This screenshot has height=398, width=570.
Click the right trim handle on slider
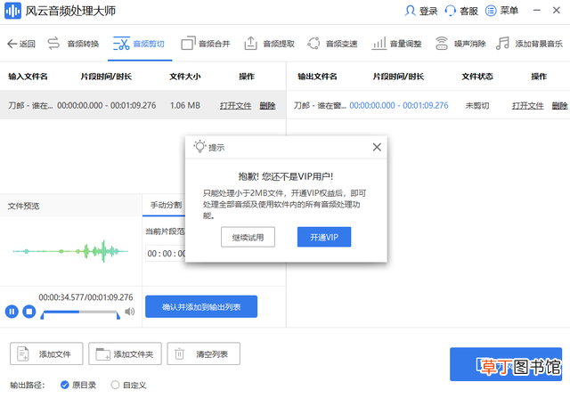(x=118, y=315)
